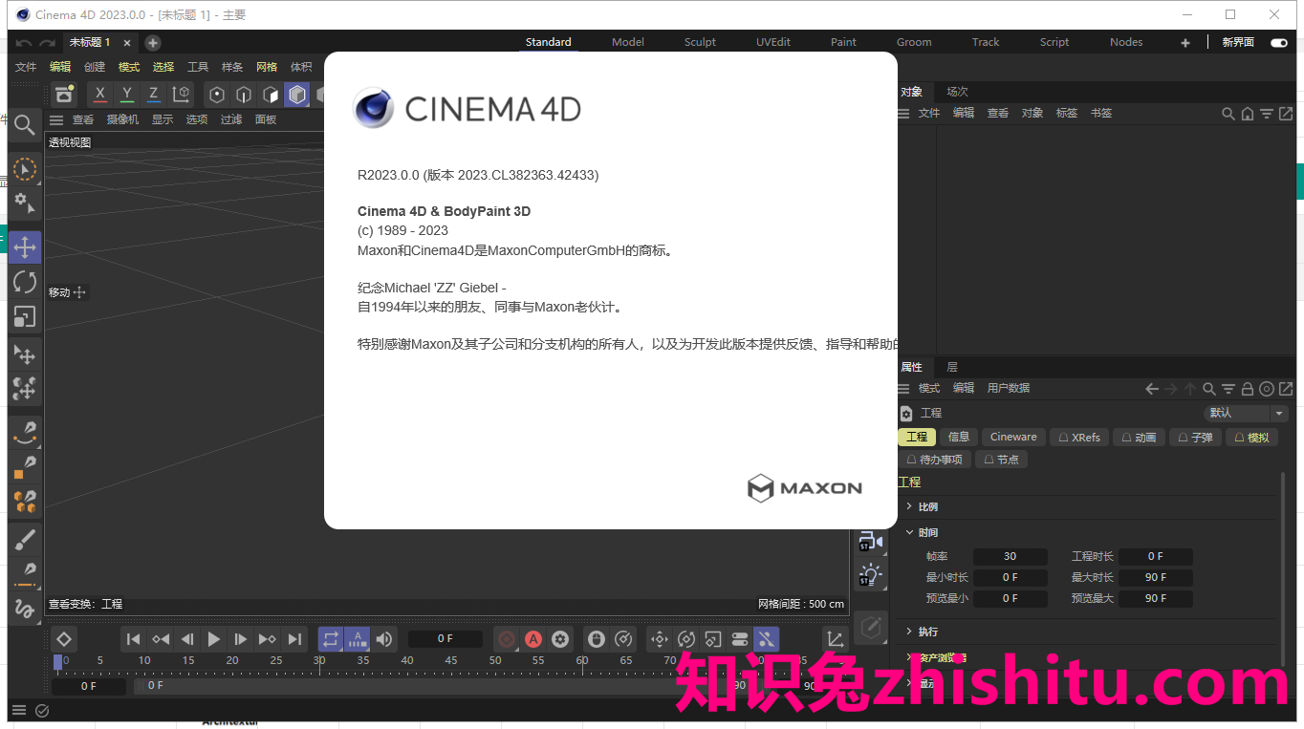This screenshot has height=729, width=1304.
Task: Toggle snapping off in the timeline toolbar
Action: [766, 638]
